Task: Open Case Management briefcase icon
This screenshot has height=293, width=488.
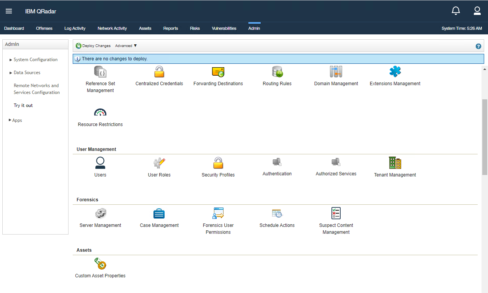Action: pyautogui.click(x=159, y=213)
